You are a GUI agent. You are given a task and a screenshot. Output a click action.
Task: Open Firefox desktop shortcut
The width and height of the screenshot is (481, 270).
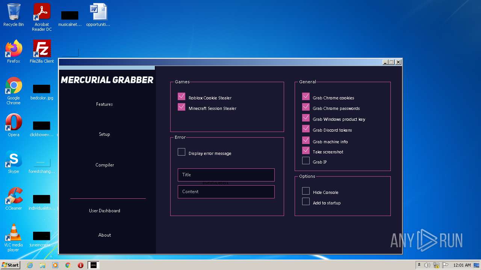coord(14,52)
